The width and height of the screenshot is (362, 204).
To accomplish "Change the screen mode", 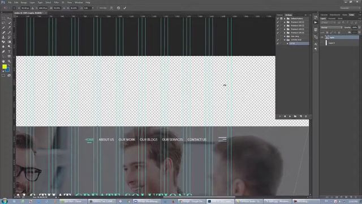I will tap(9, 75).
